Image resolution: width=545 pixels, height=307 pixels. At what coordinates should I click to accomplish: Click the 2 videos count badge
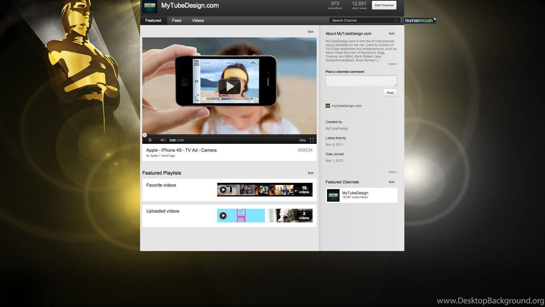pos(304,215)
